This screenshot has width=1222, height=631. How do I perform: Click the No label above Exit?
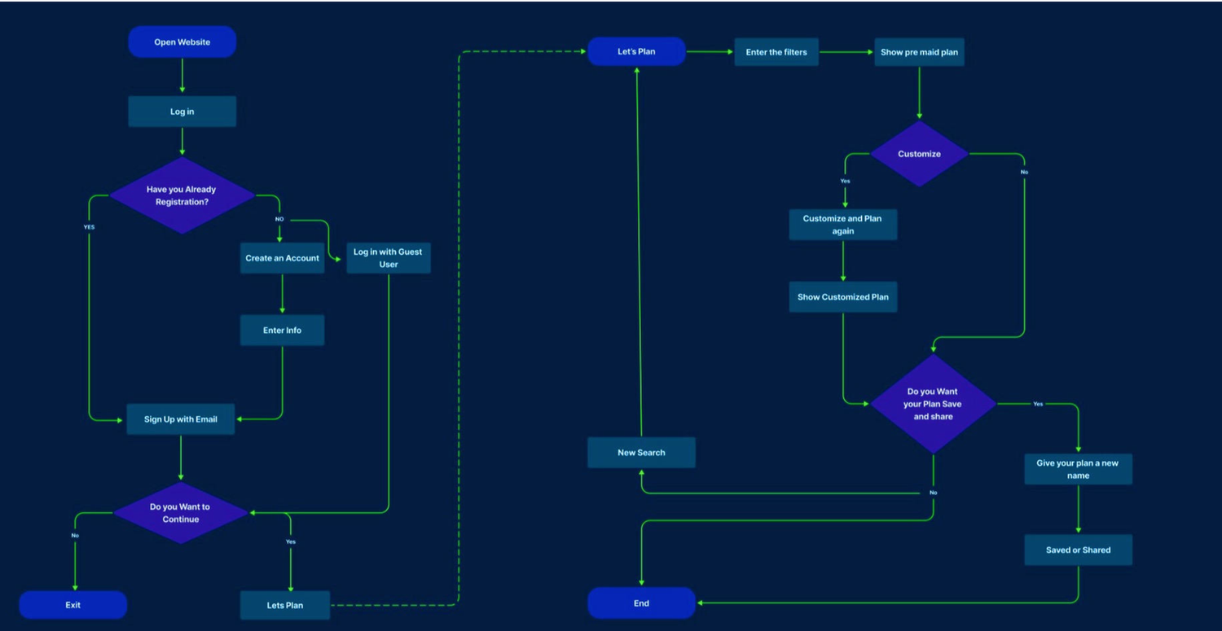(75, 536)
